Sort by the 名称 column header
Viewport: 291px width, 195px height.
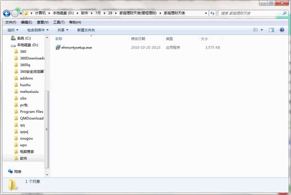(x=59, y=39)
